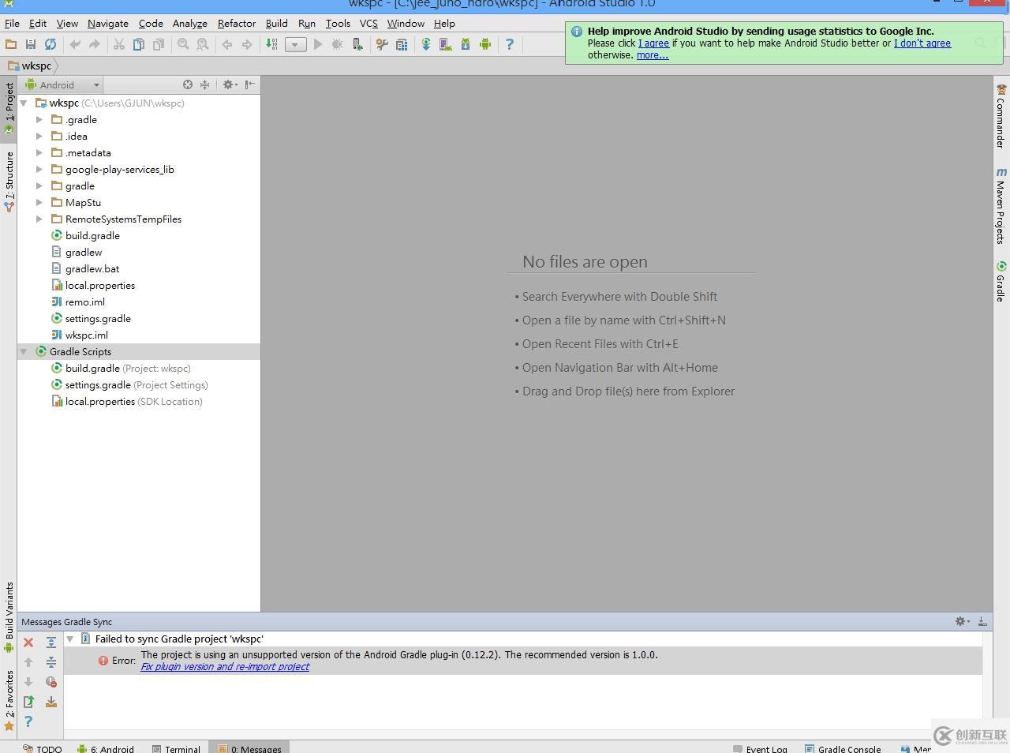
Task: Expand the .idea folder
Action: [x=39, y=136]
